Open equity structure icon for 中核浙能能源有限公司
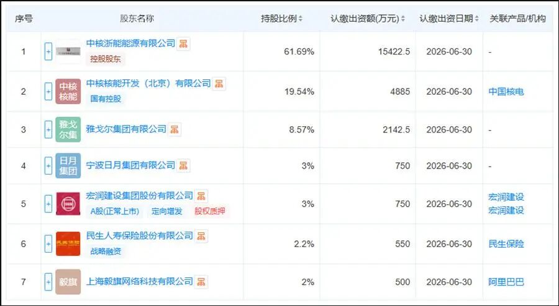The width and height of the screenshot is (559, 306). click(183, 44)
